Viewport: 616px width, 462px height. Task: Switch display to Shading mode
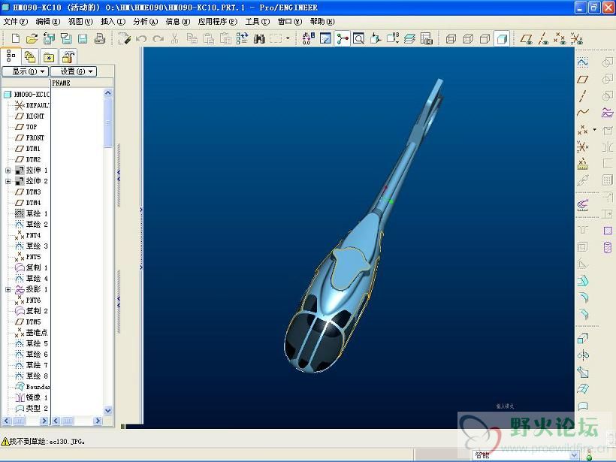[x=502, y=38]
